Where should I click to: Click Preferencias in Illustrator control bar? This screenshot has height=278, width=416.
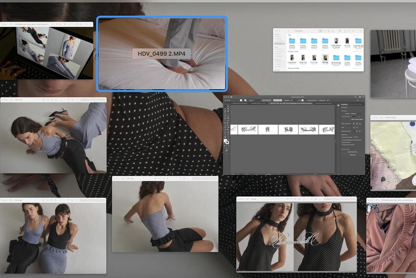322,100
